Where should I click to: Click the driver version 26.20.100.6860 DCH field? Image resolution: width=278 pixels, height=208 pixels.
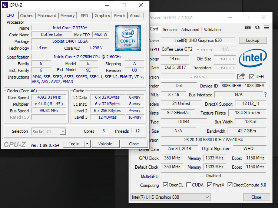click(214, 140)
